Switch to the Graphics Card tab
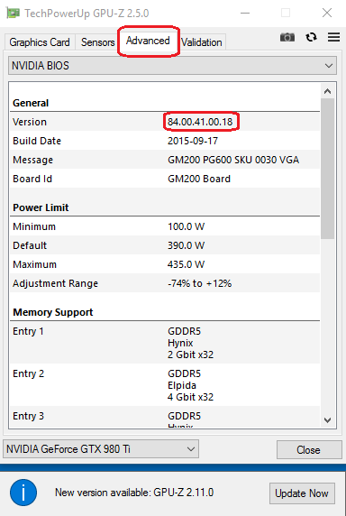346x516 pixels. 40,42
